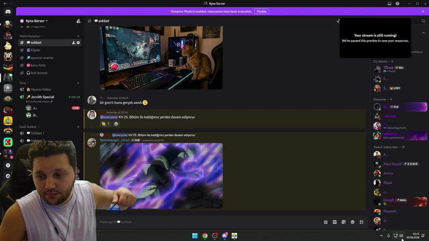Open the taskbar clock showing 02:41

tap(413, 236)
